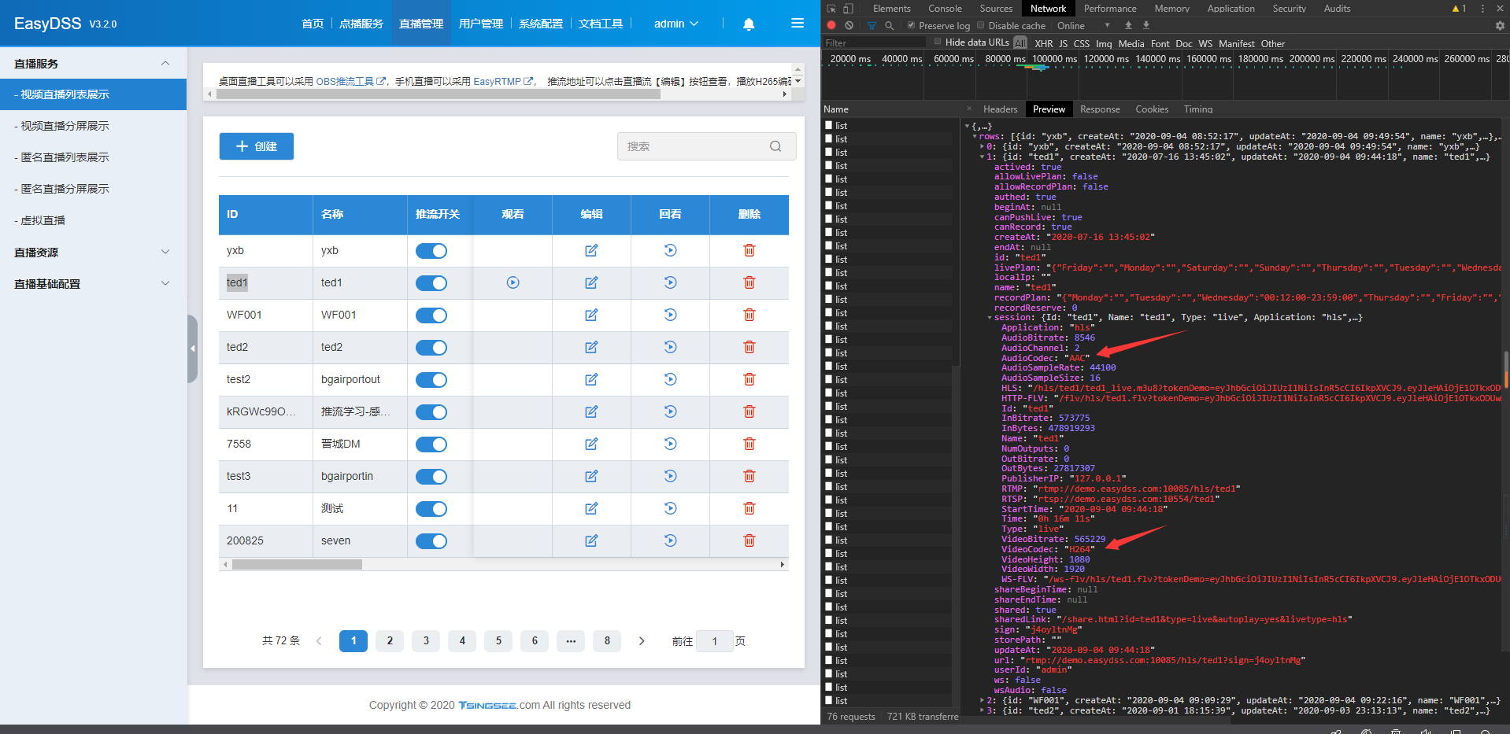Viewport: 1510px width, 734px height.
Task: Click the DevTools network search icon
Action: [890, 25]
